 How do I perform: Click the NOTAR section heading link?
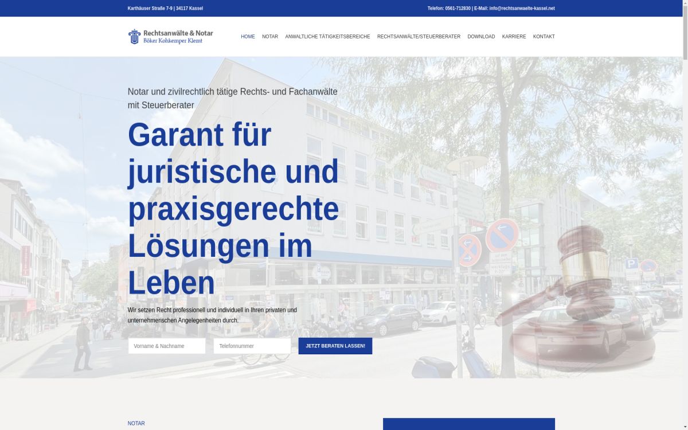click(x=136, y=423)
